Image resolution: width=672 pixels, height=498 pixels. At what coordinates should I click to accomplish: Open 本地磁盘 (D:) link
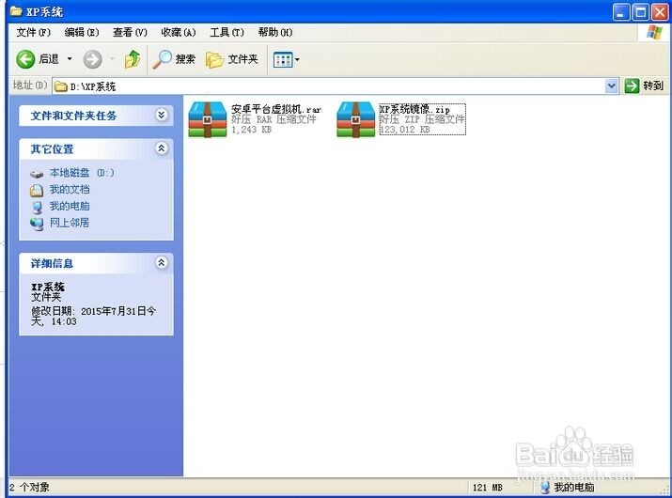click(x=82, y=173)
